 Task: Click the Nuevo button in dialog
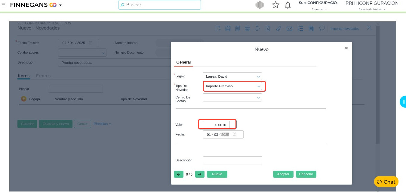click(x=217, y=174)
